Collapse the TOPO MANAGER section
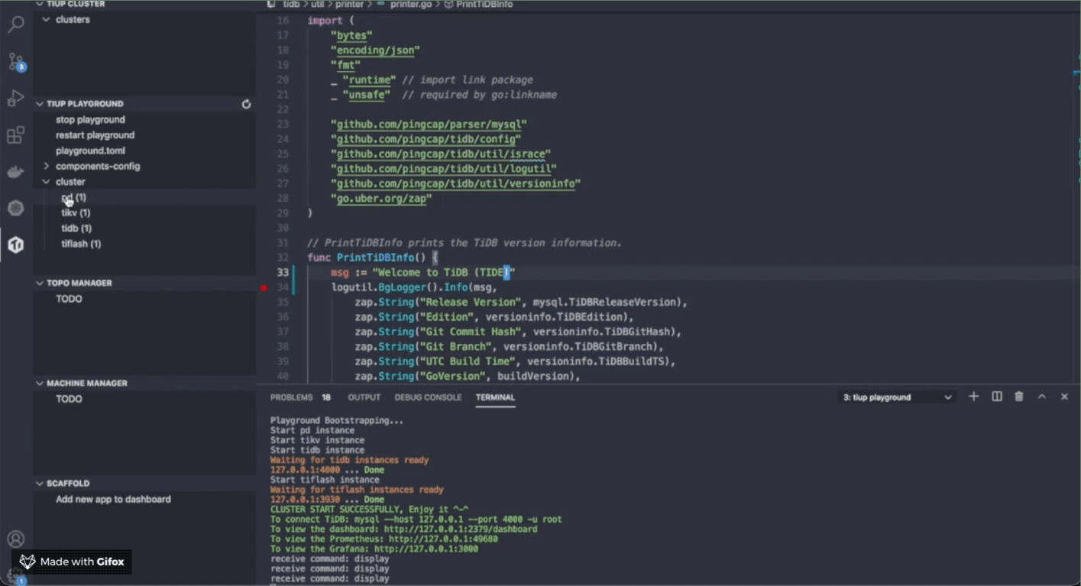 click(x=40, y=283)
